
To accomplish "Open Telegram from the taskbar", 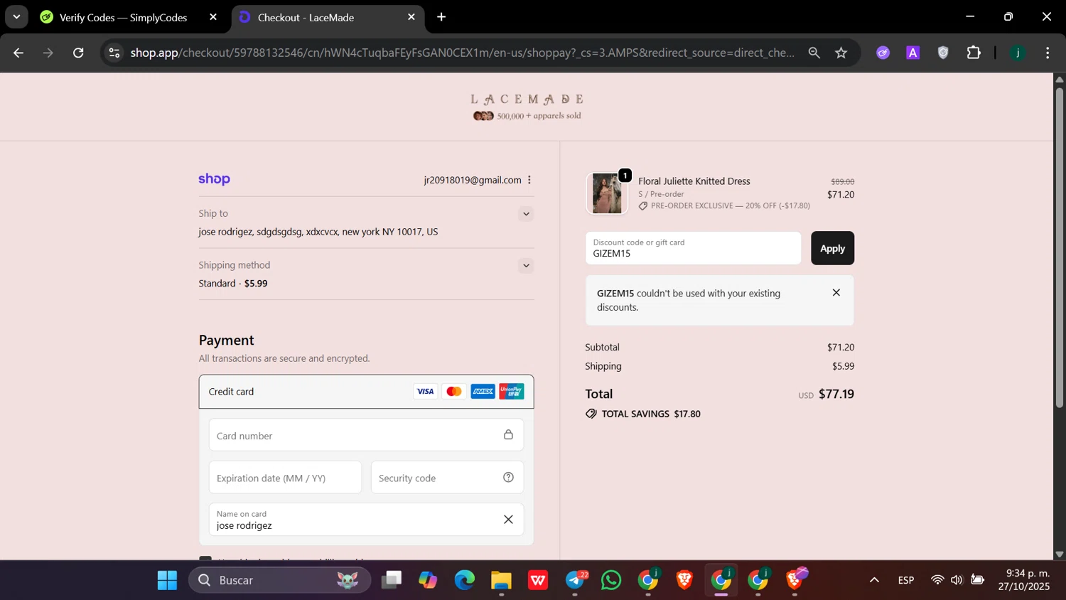I will point(575,580).
